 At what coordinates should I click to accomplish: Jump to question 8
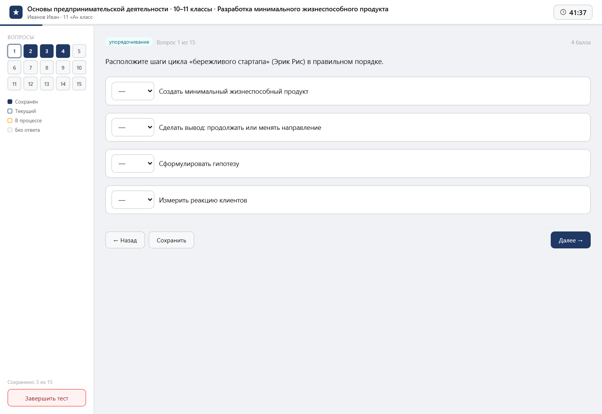[47, 68]
